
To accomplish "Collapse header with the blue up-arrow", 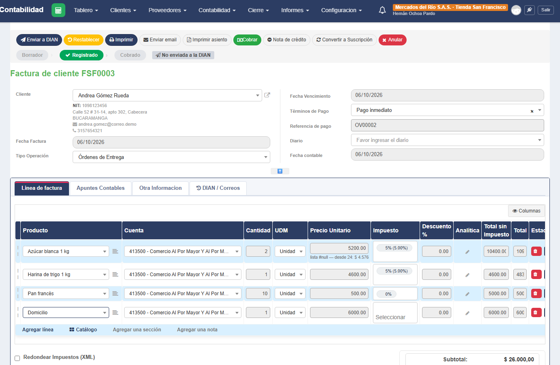I will tap(280, 171).
